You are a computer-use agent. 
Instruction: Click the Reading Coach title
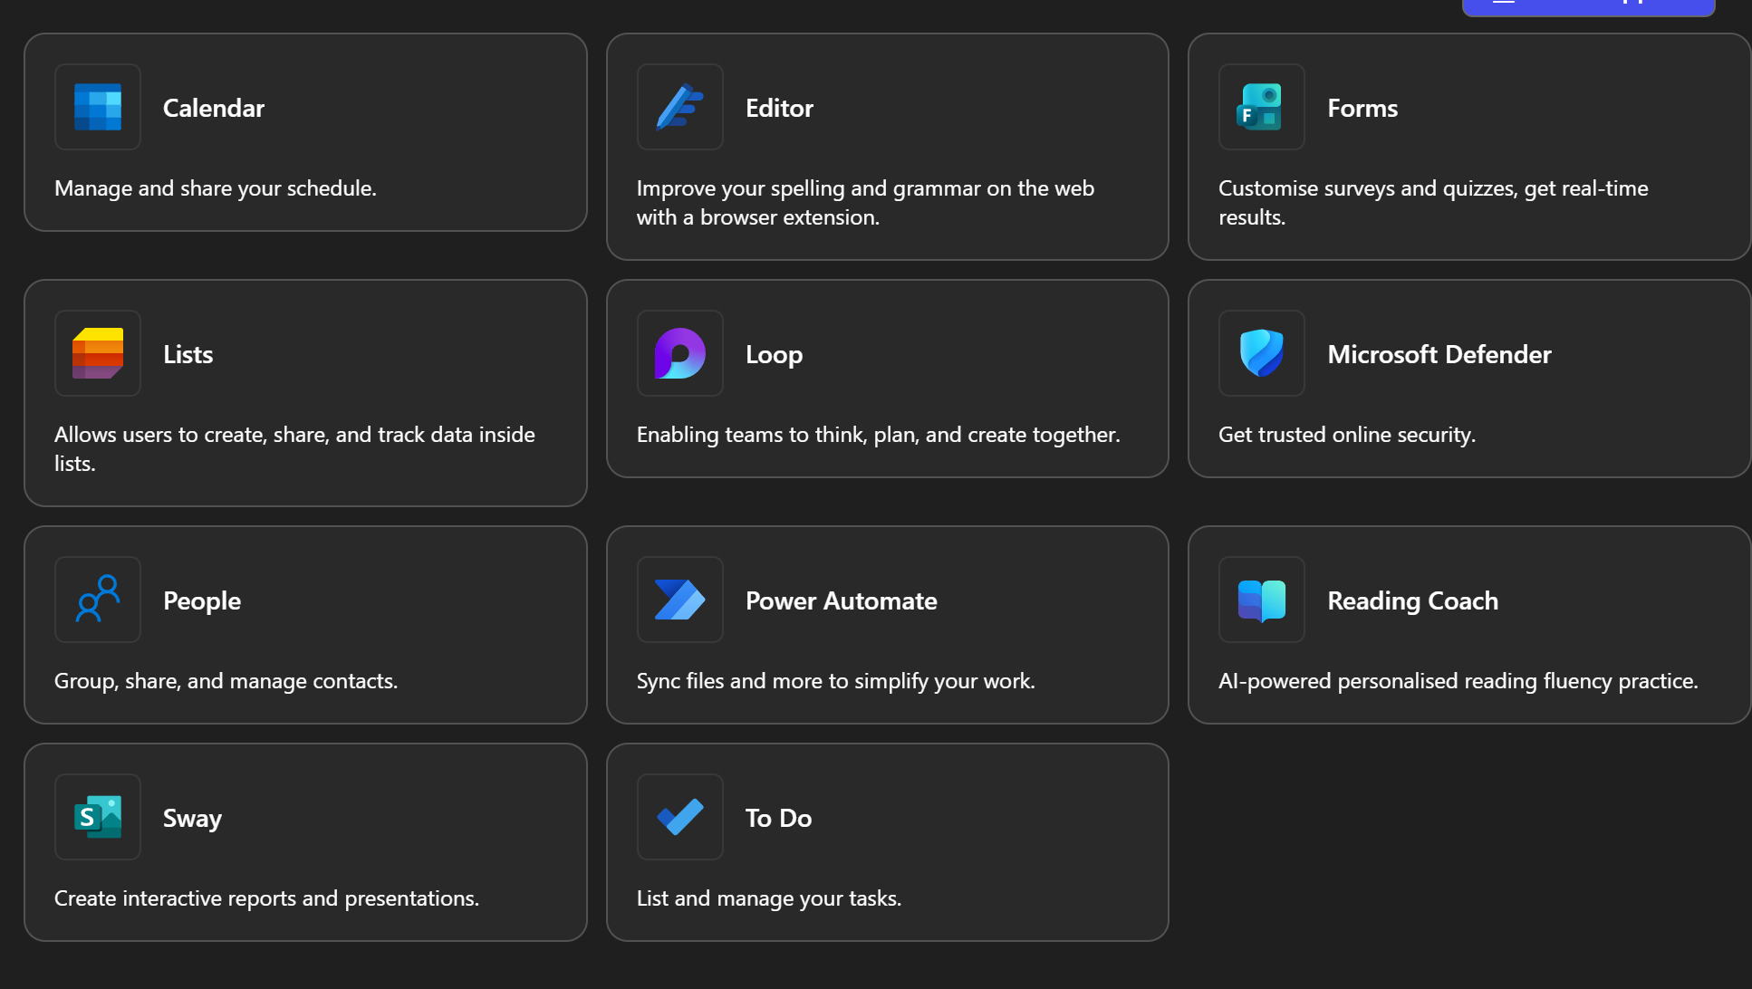(x=1412, y=600)
